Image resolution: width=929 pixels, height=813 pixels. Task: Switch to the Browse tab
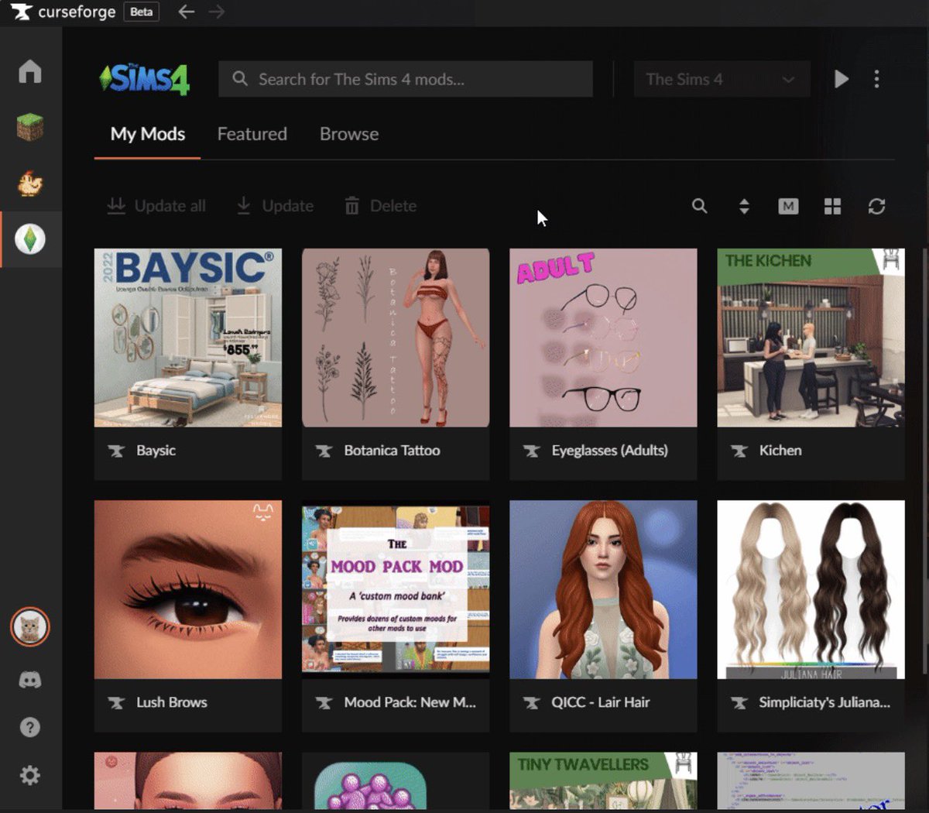349,134
